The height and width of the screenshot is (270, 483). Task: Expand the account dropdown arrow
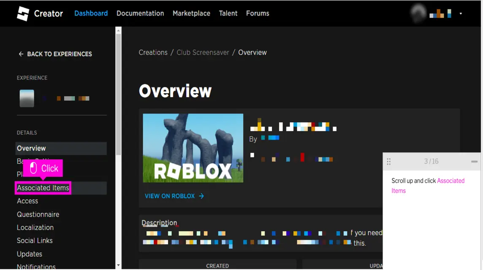461,13
